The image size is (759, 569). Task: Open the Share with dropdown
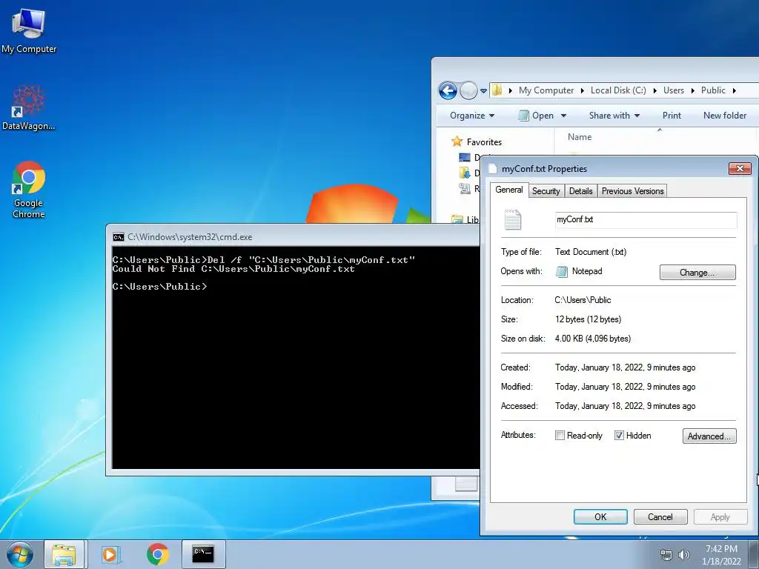(x=614, y=116)
